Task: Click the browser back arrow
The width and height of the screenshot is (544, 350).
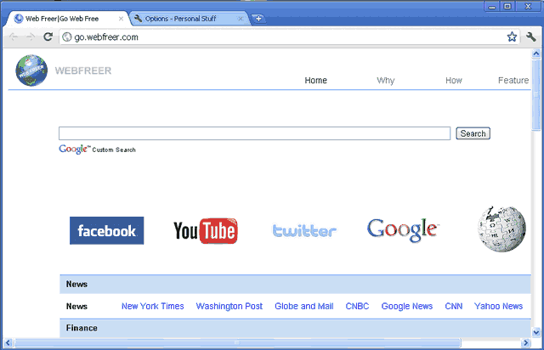Action: [x=14, y=37]
